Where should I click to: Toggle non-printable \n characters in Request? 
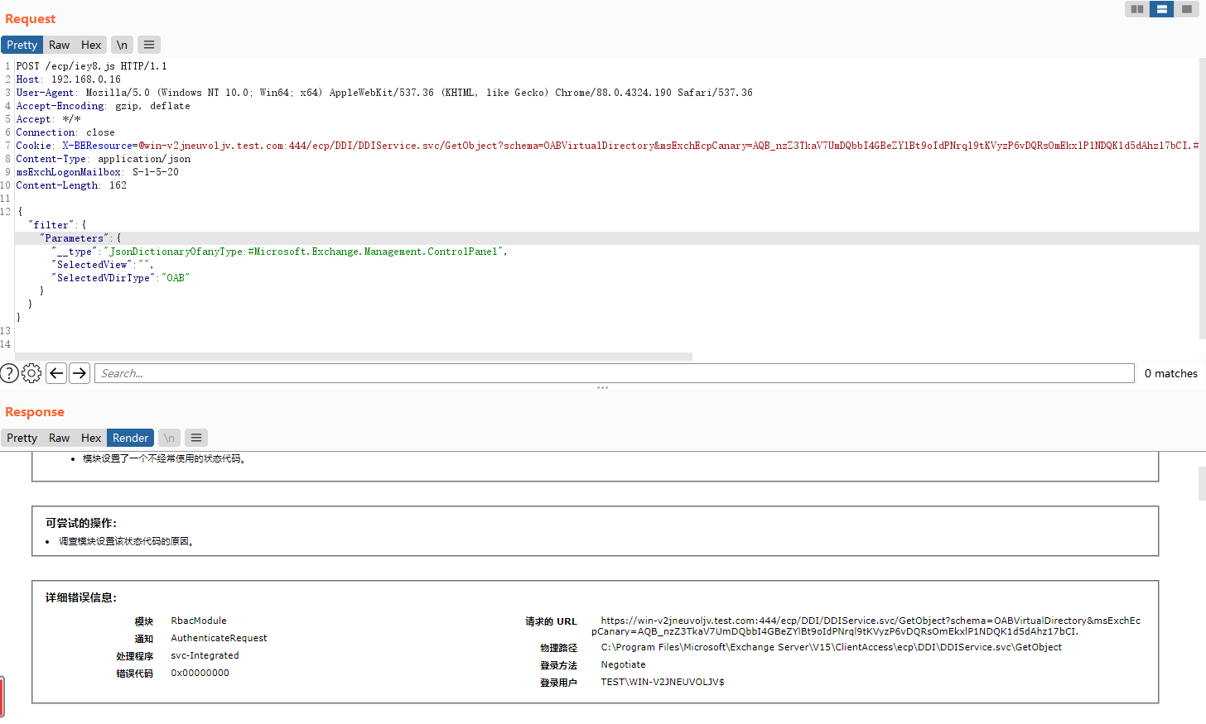coord(122,45)
